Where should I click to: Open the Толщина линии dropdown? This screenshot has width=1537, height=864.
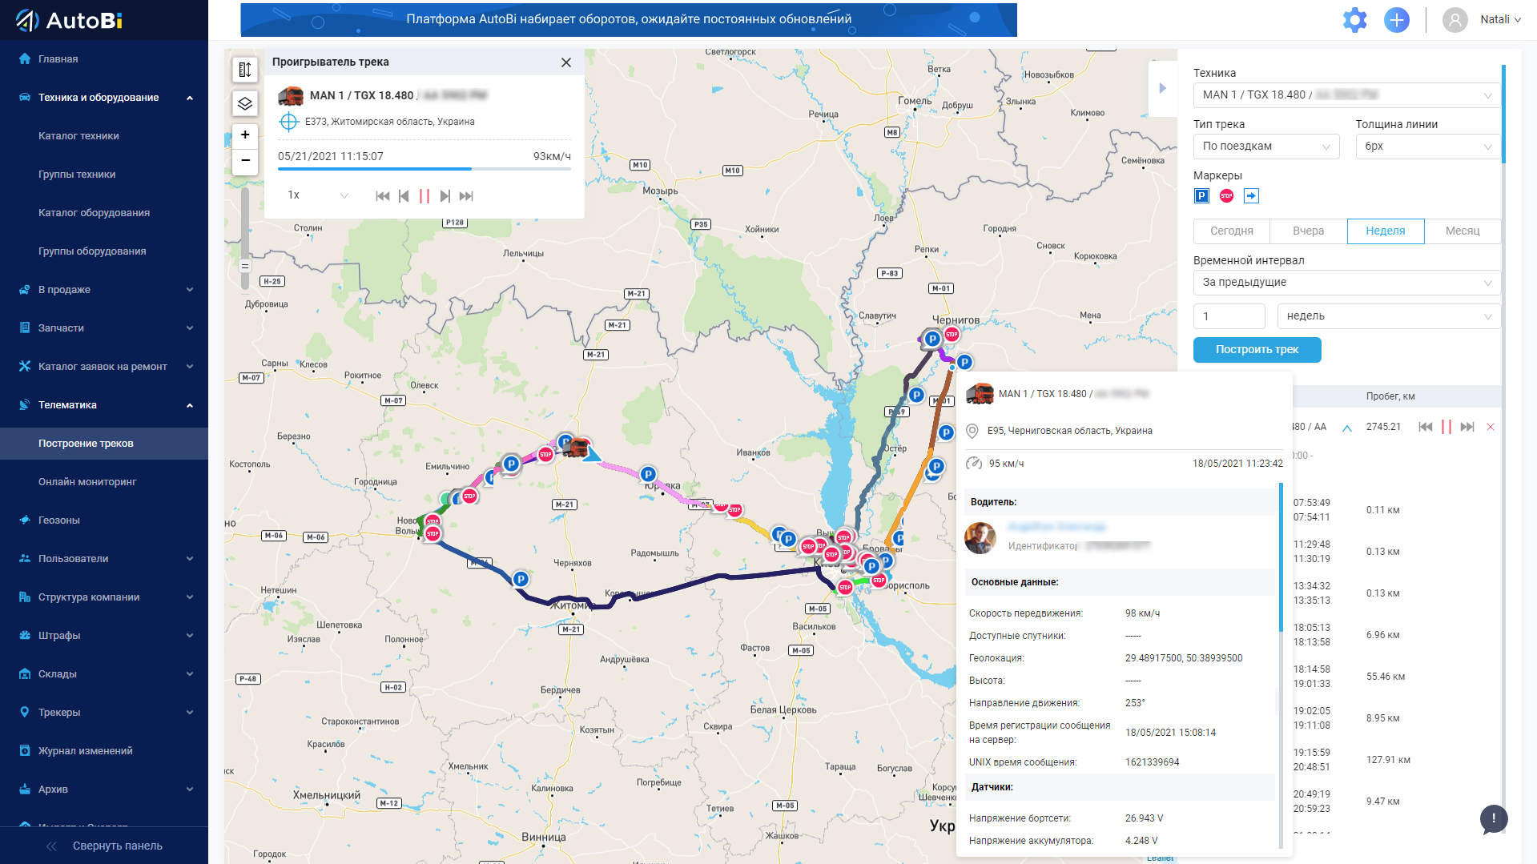click(1427, 147)
